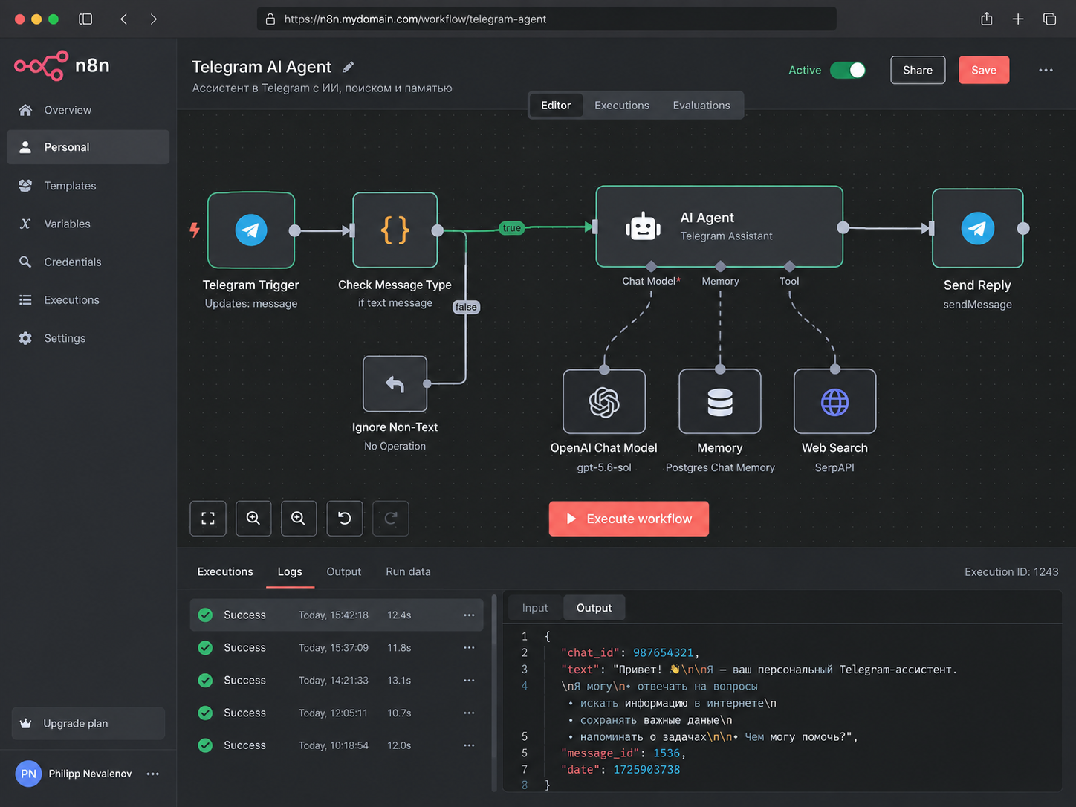Switch to the Input tab in log viewer
This screenshot has height=807, width=1076.
(x=535, y=608)
